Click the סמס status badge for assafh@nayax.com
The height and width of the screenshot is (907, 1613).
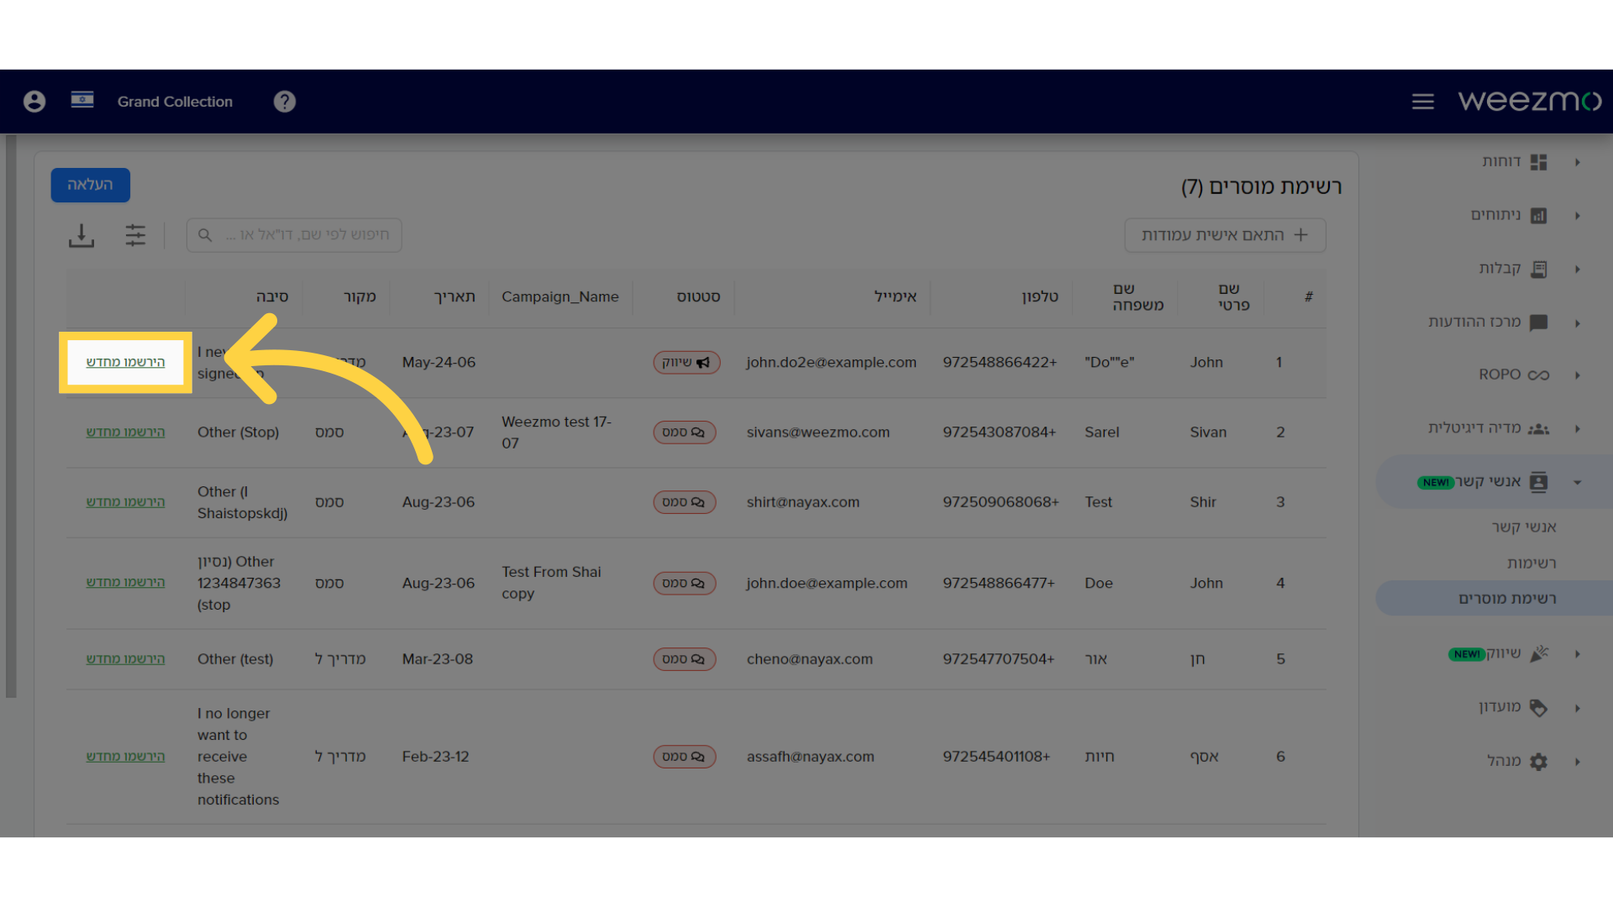[684, 757]
